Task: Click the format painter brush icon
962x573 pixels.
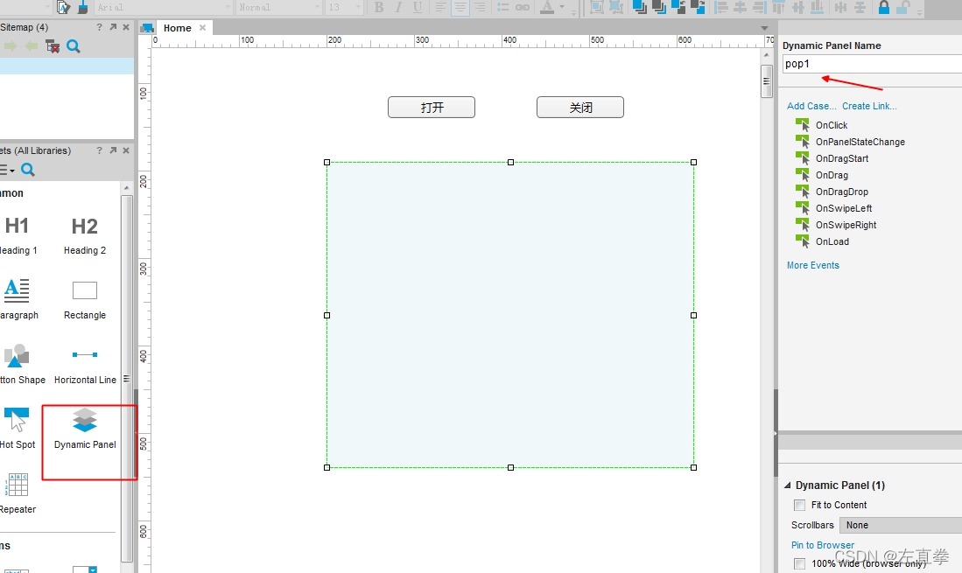Action: pyautogui.click(x=83, y=7)
